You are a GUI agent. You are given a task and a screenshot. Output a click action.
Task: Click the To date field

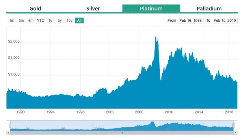point(225,21)
